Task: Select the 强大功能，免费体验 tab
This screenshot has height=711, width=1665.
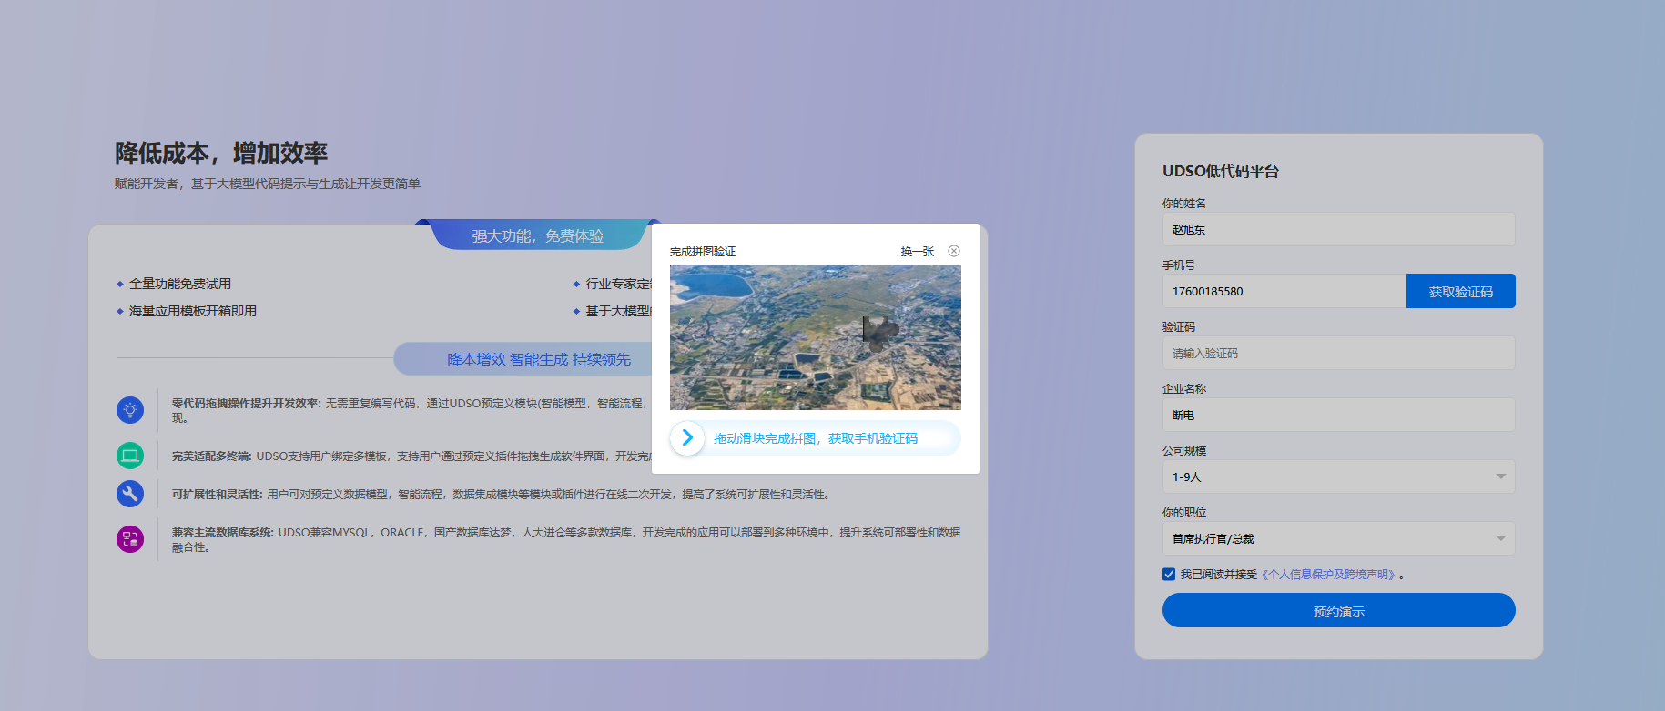Action: (537, 235)
